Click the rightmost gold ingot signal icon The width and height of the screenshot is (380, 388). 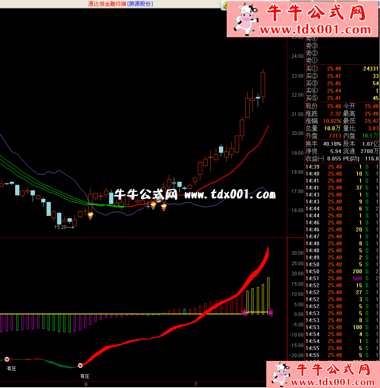pyautogui.click(x=164, y=207)
